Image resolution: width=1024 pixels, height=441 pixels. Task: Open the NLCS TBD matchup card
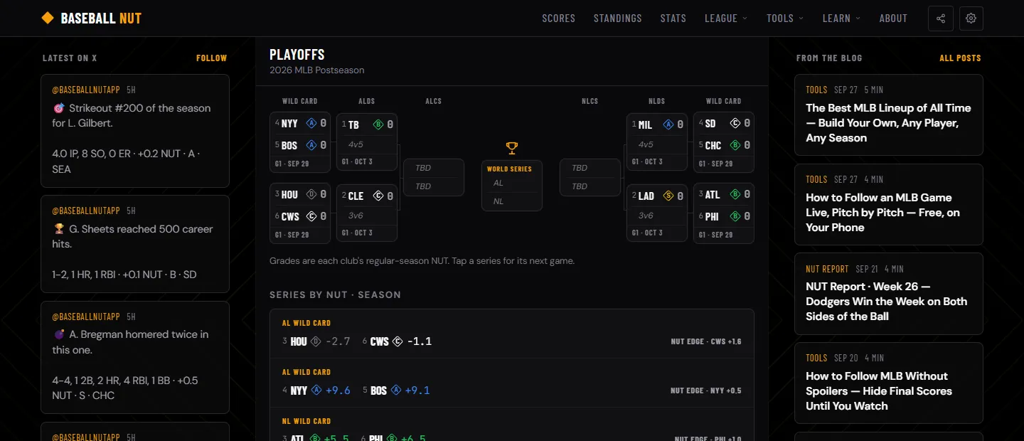[x=590, y=177]
